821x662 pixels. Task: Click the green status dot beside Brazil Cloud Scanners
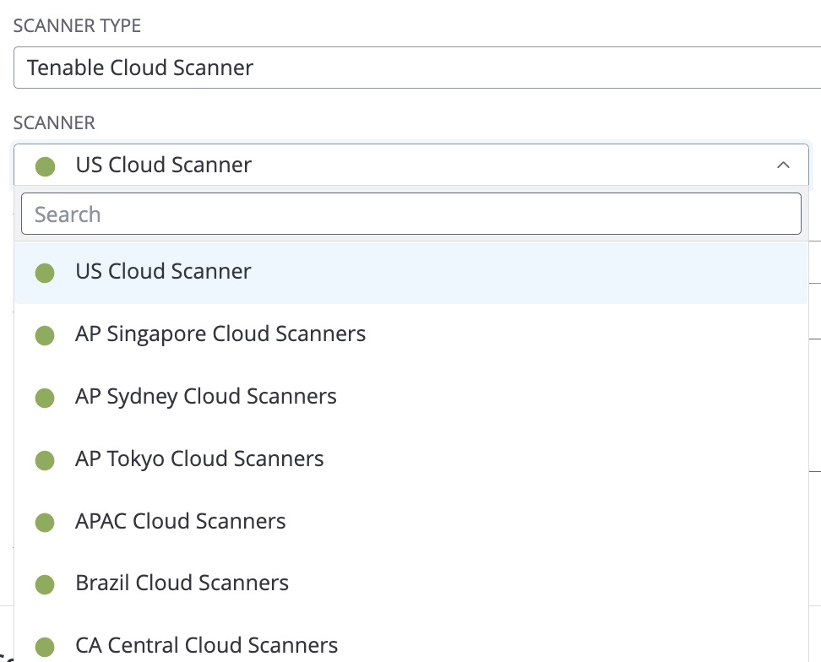click(x=45, y=584)
